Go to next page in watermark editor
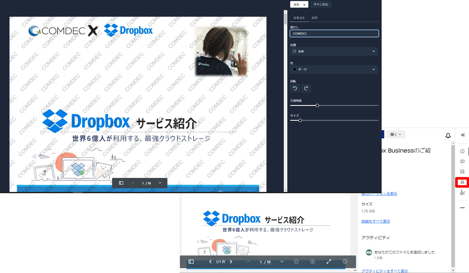This screenshot has width=469, height=273. pos(160,183)
